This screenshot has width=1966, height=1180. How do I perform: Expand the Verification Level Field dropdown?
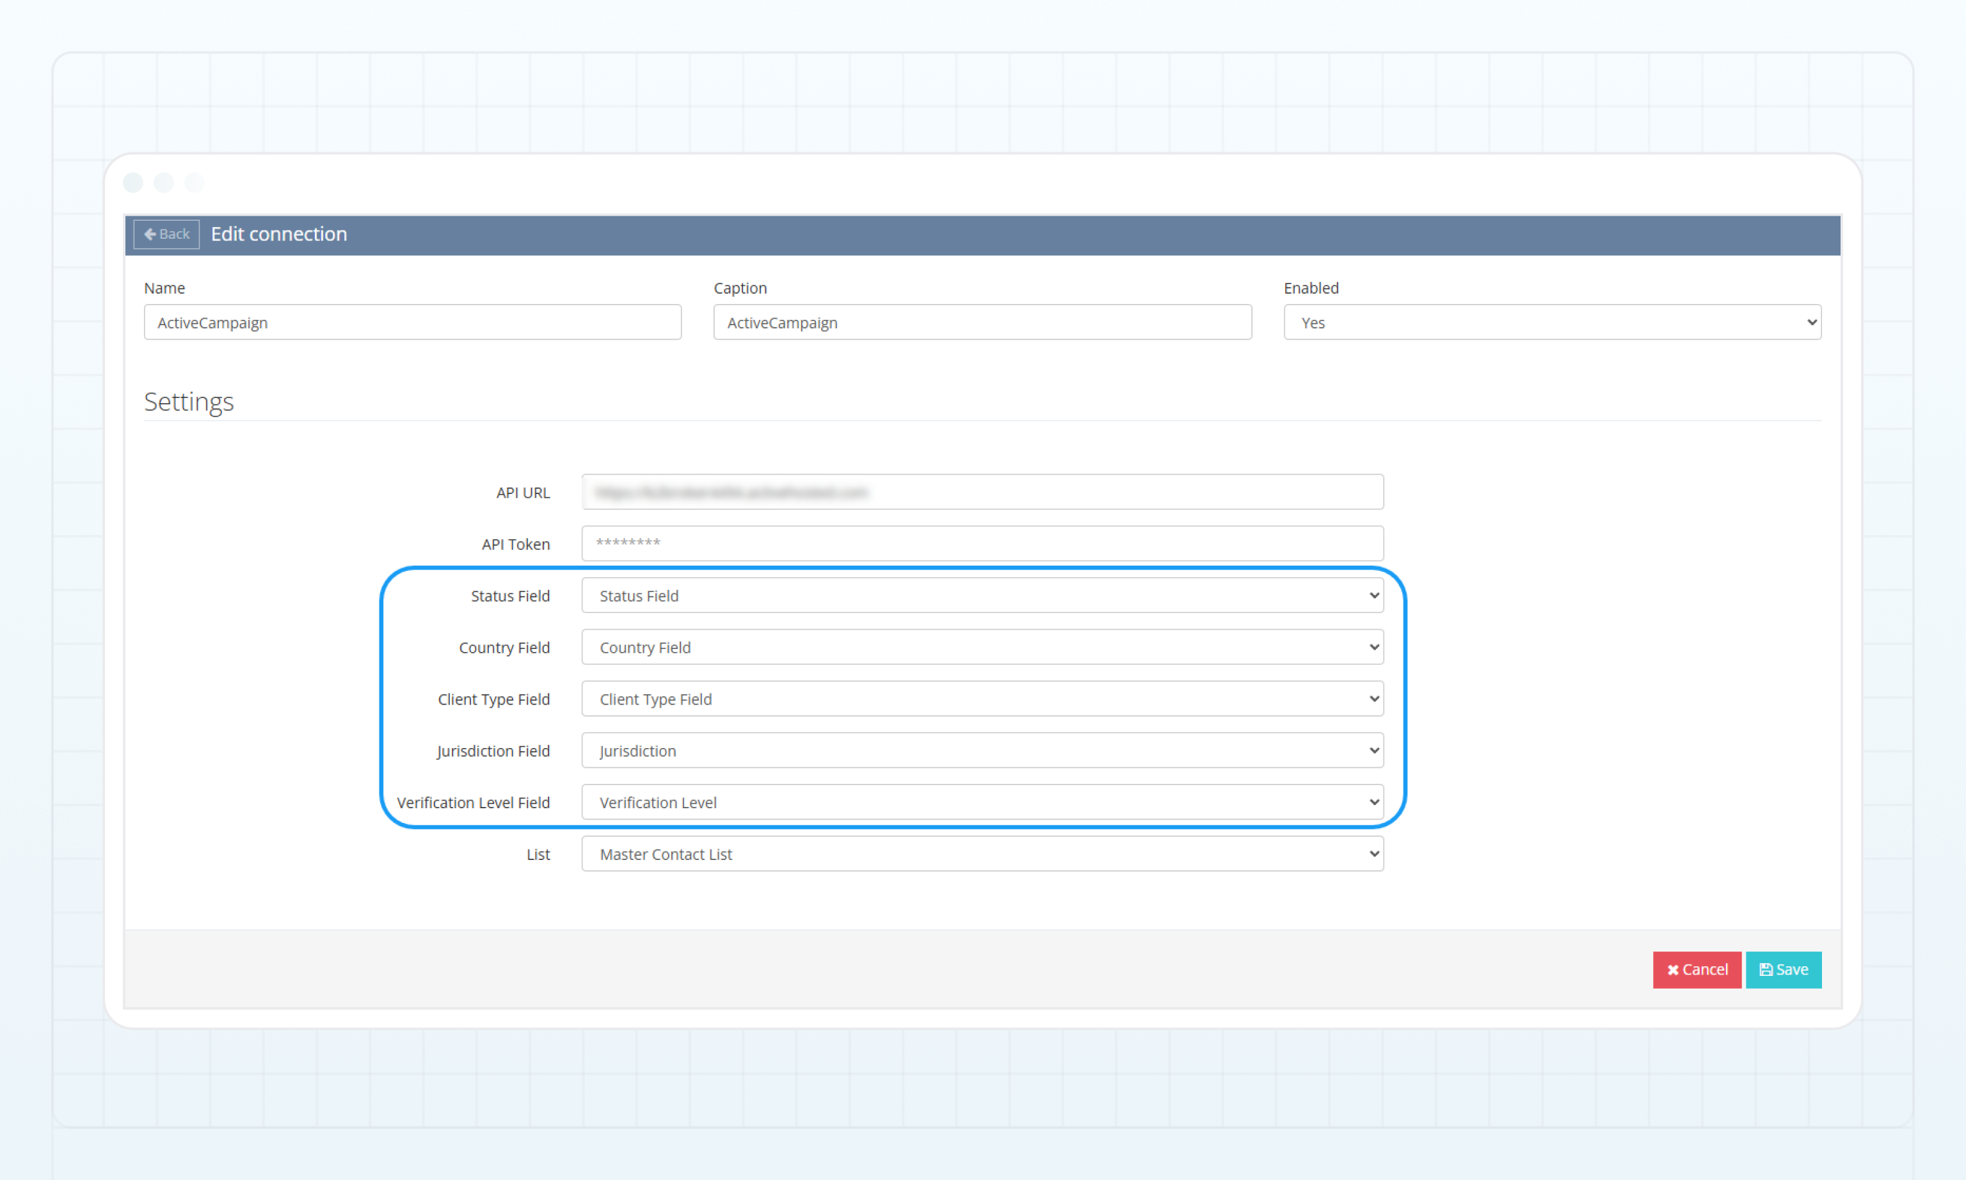coord(982,802)
